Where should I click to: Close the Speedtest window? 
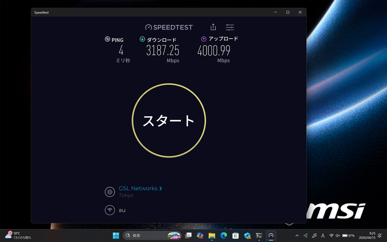300,12
